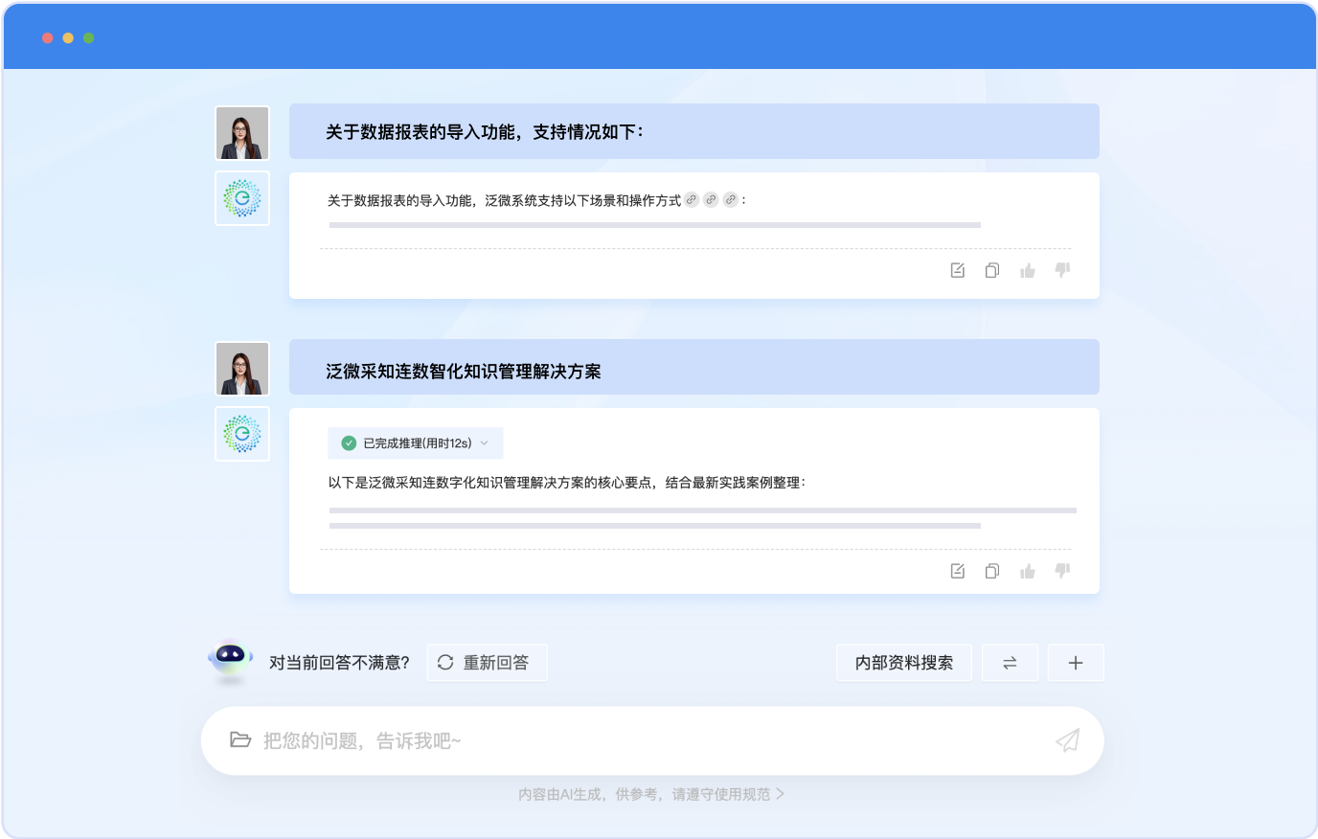Click the edit icon in the 数据报表 answer card

point(957,270)
